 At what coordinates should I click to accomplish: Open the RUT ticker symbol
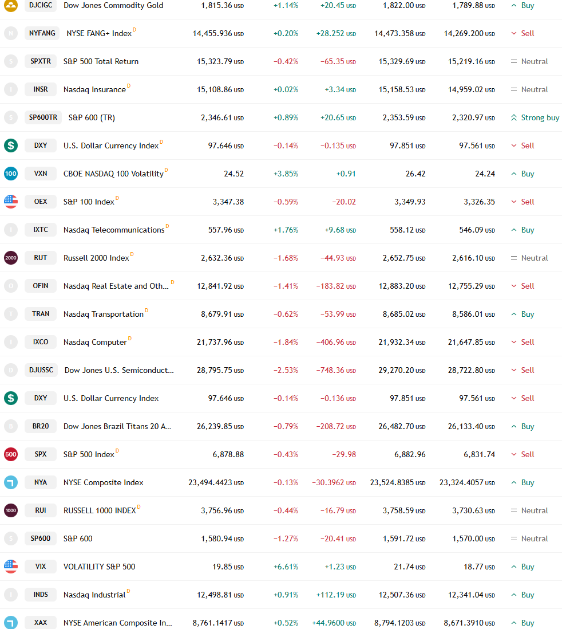click(41, 258)
